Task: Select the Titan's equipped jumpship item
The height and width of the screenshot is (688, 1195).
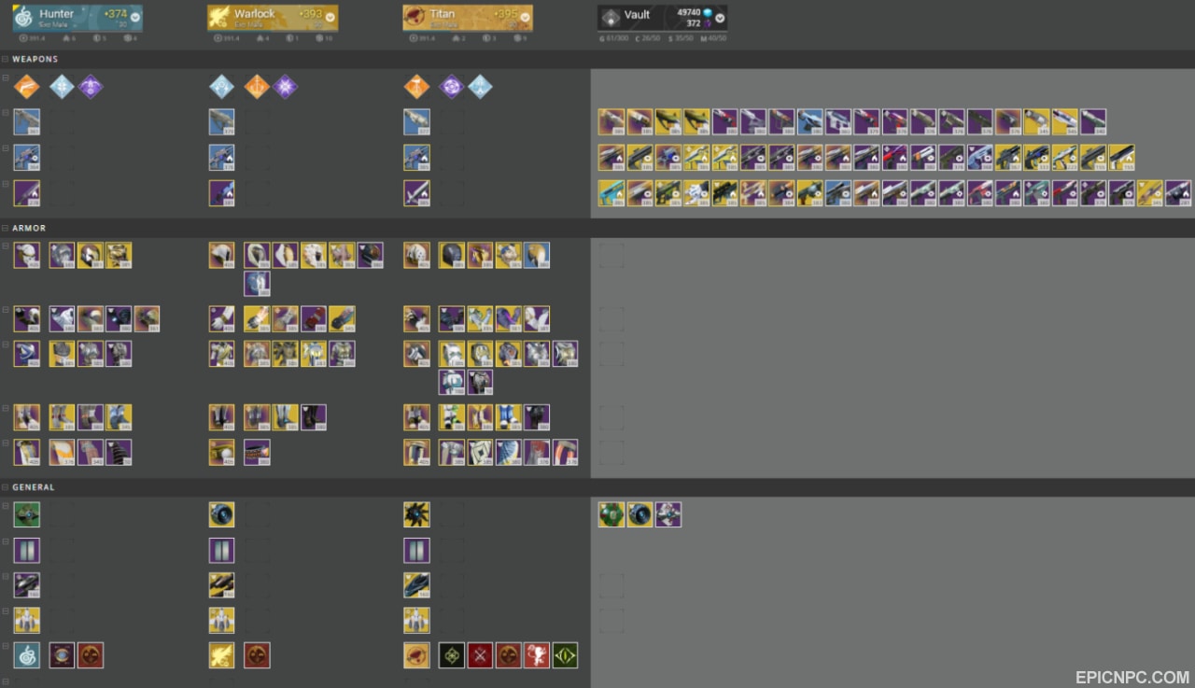Action: click(416, 621)
